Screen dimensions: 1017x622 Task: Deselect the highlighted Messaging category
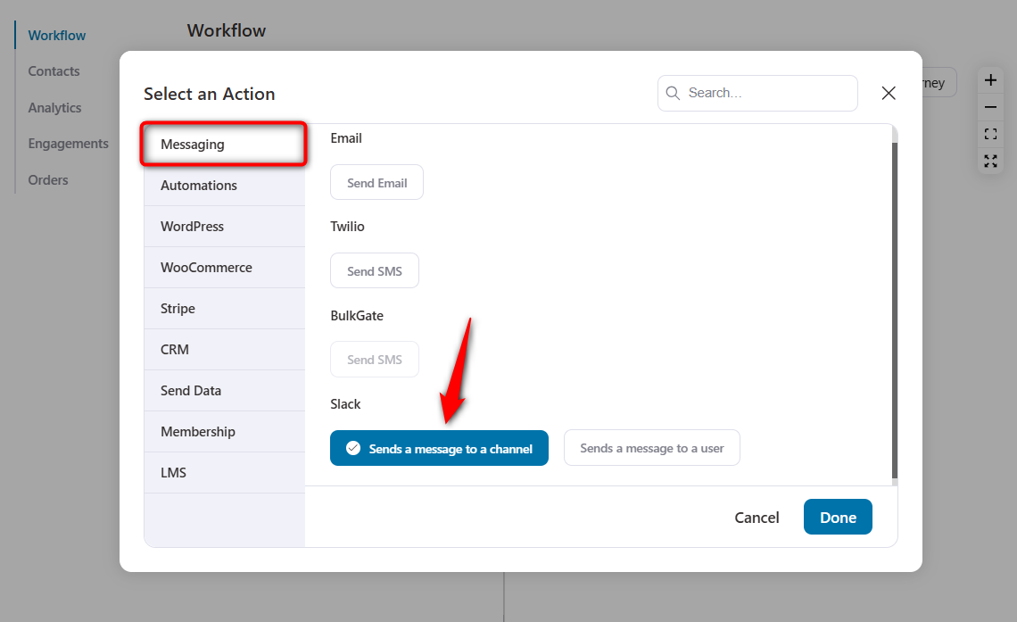(x=223, y=144)
